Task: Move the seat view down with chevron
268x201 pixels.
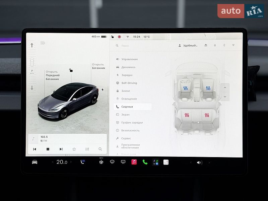Action: pos(225,96)
